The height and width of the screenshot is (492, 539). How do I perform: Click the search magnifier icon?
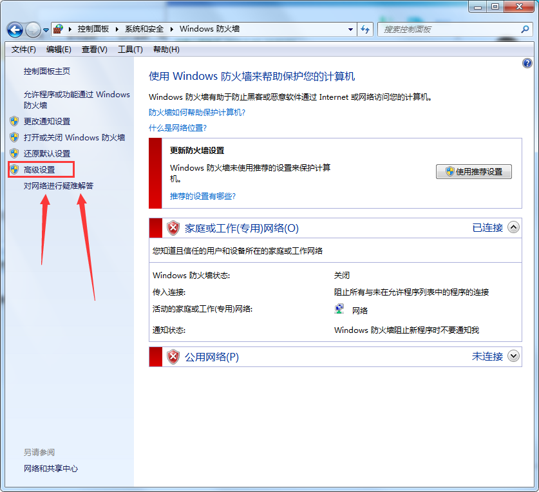(x=525, y=30)
